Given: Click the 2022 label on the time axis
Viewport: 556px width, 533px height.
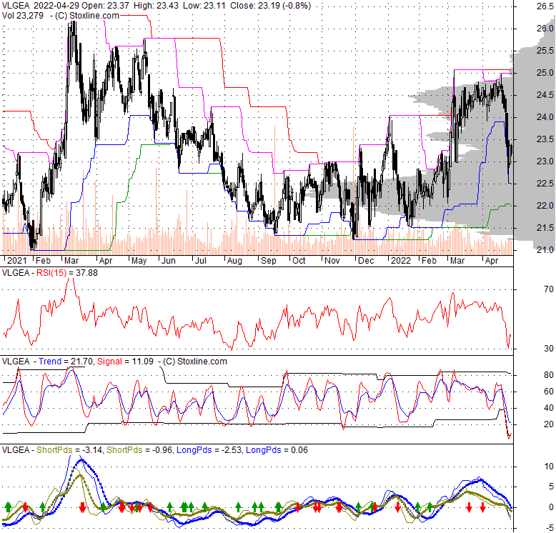Looking at the screenshot, I should 401,261.
